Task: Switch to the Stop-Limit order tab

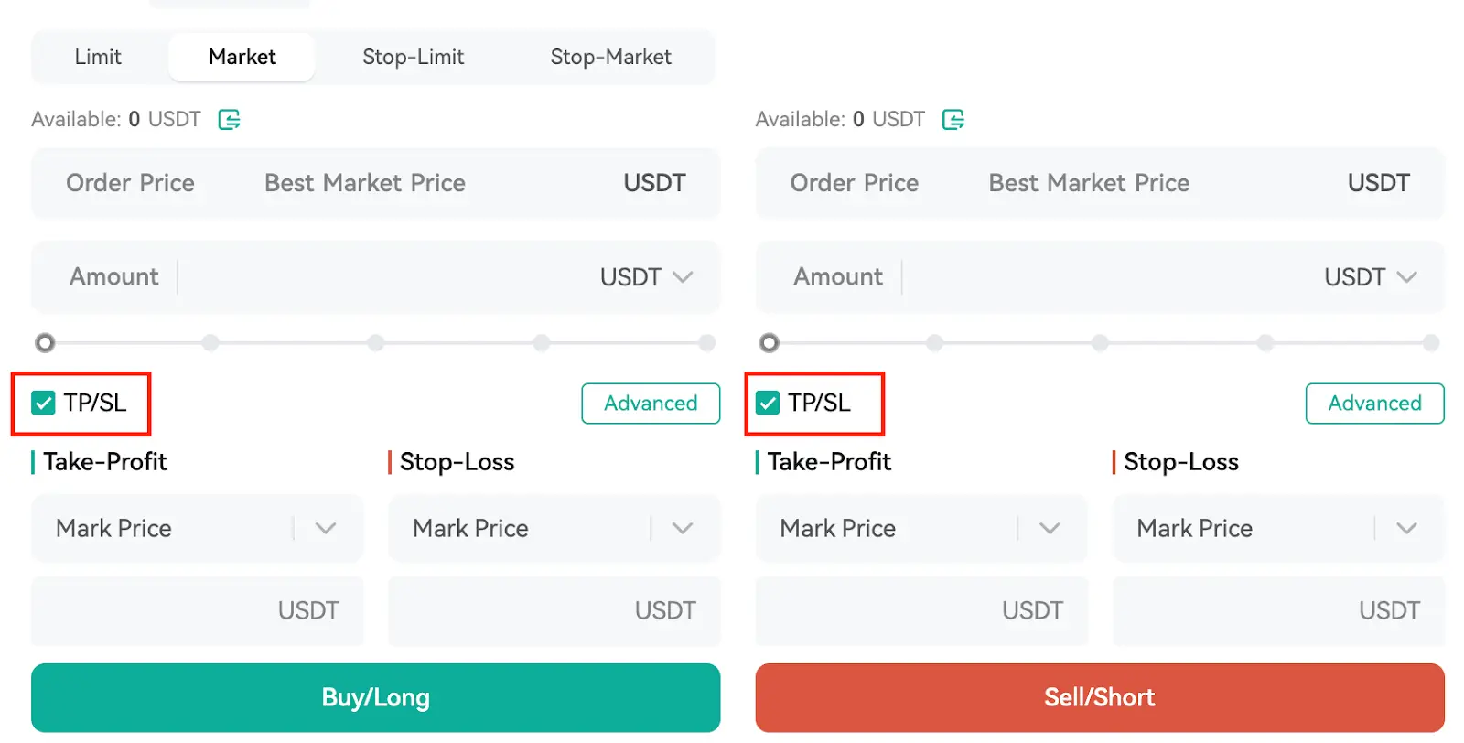Action: point(413,57)
